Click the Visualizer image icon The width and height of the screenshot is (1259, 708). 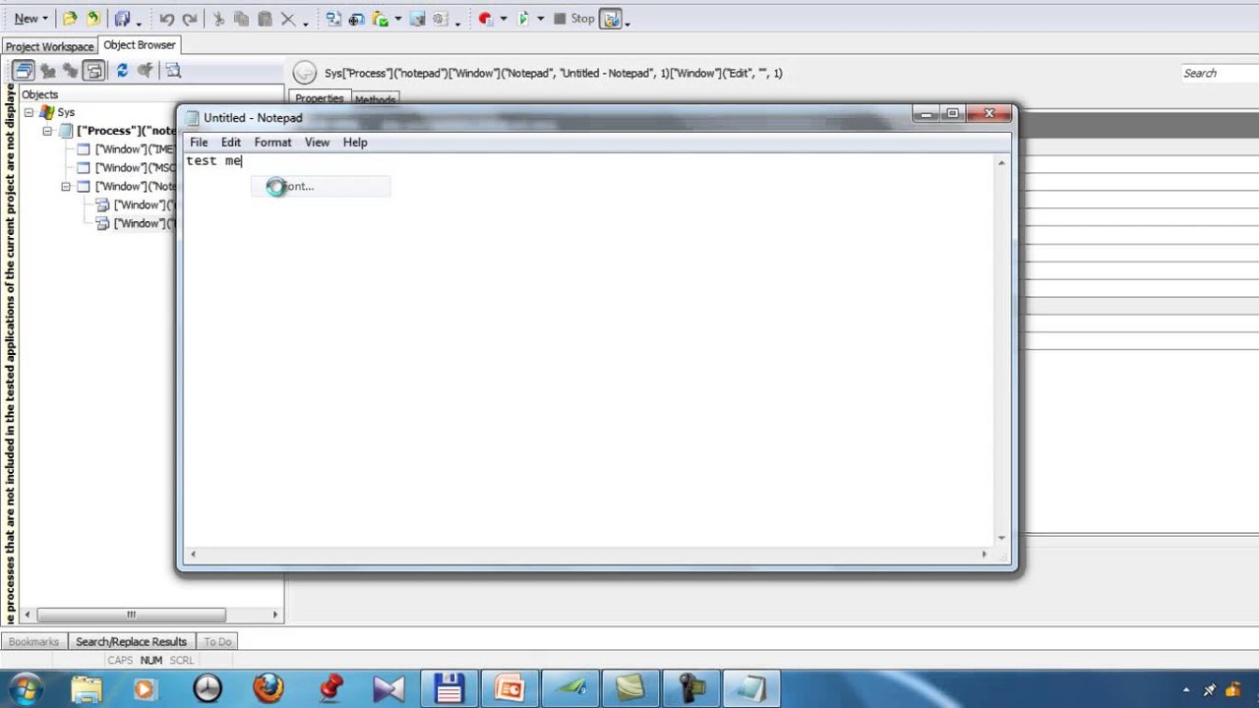pyautogui.click(x=417, y=19)
